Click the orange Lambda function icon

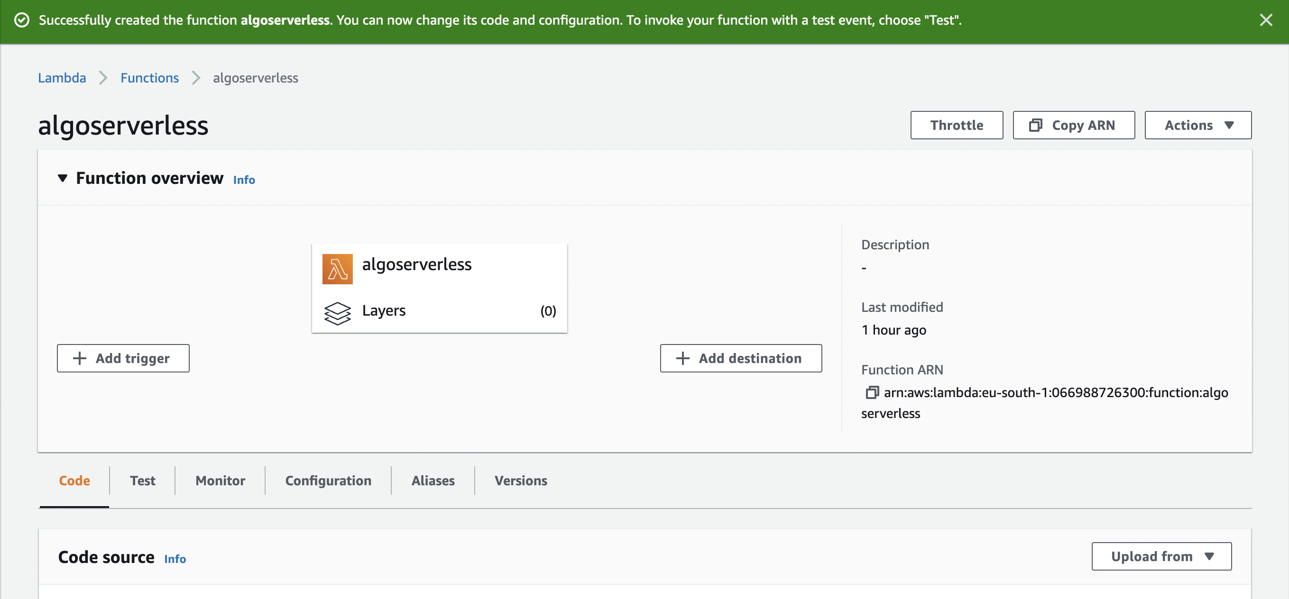(x=337, y=269)
